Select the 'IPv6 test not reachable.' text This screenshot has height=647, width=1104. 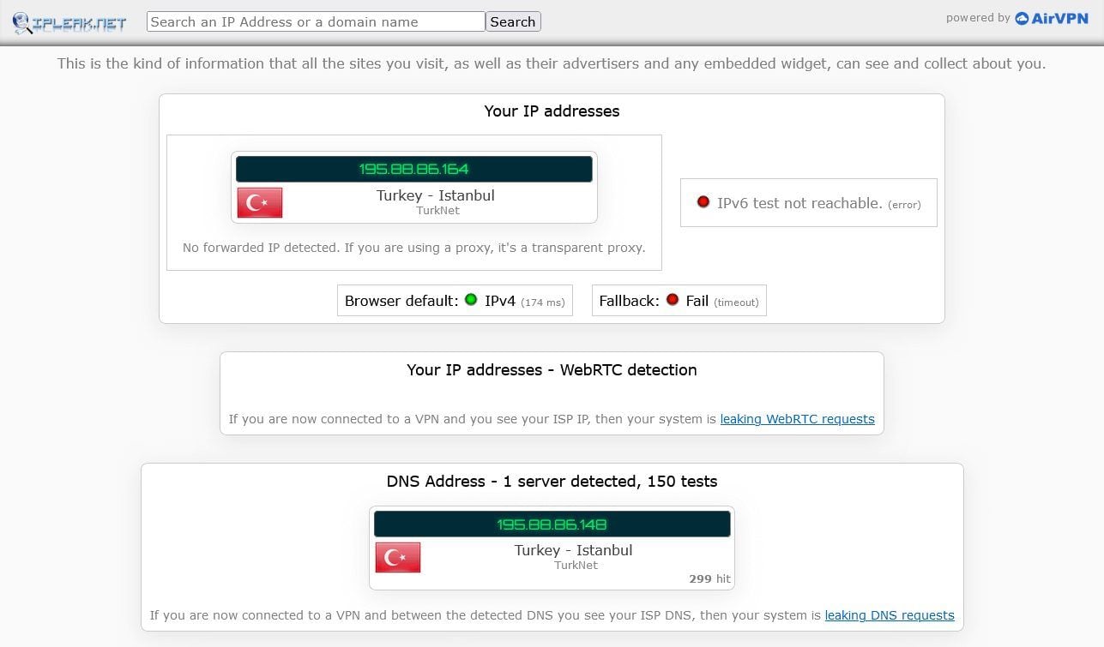click(799, 203)
